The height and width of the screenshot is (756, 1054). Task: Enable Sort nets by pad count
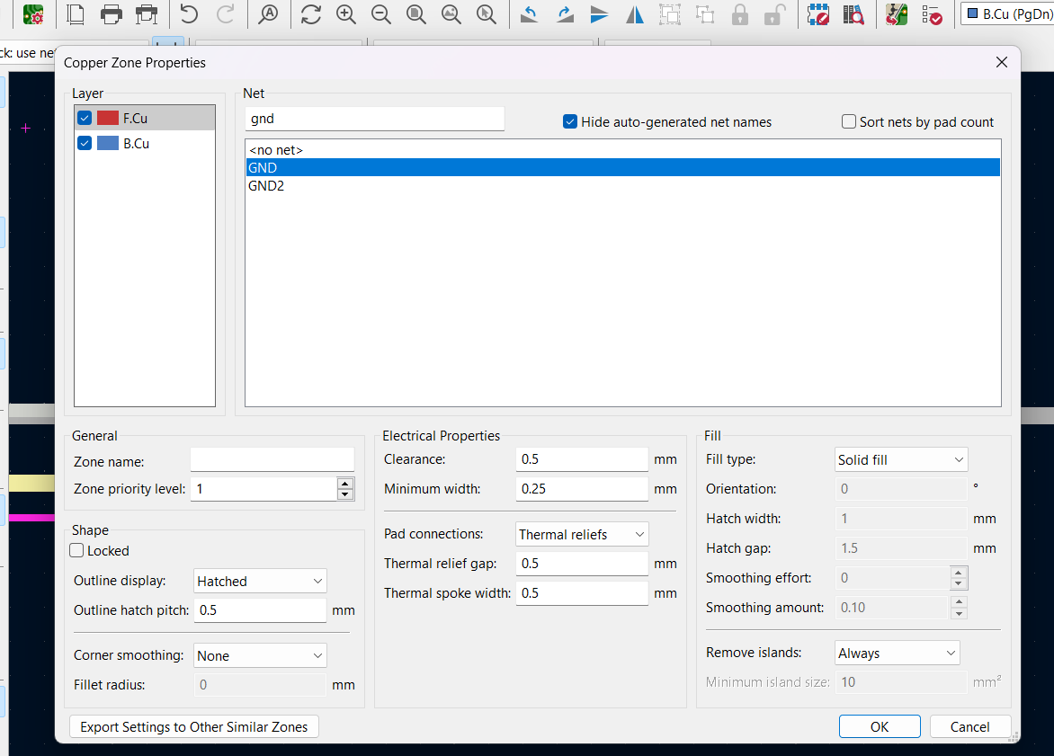pos(849,122)
